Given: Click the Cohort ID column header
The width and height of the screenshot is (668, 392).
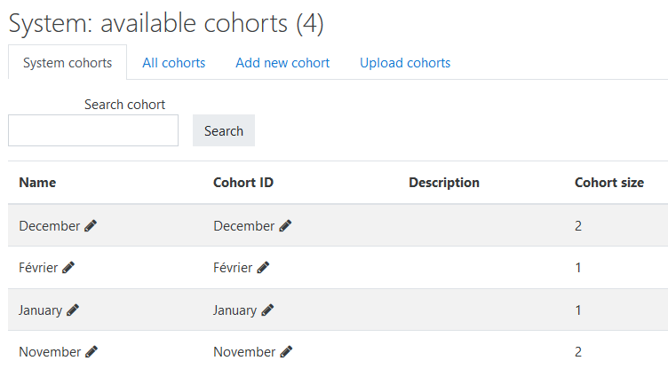Looking at the screenshot, I should click(243, 183).
